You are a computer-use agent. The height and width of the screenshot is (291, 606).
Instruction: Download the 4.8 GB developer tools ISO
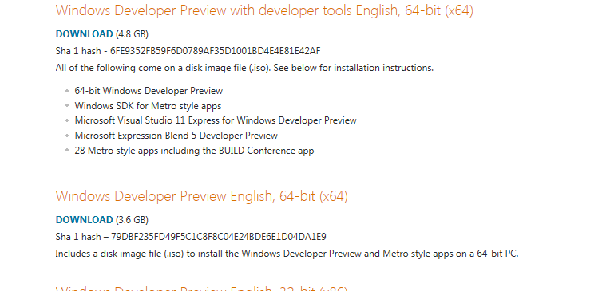tap(85, 34)
